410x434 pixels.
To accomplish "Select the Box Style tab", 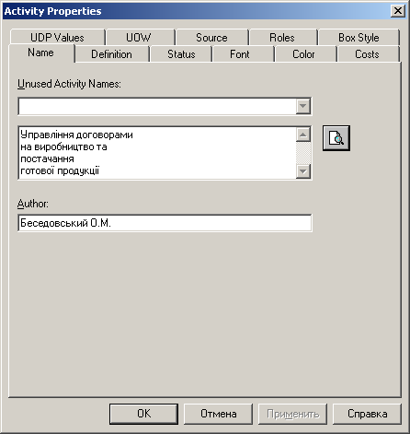I will pyautogui.click(x=359, y=38).
